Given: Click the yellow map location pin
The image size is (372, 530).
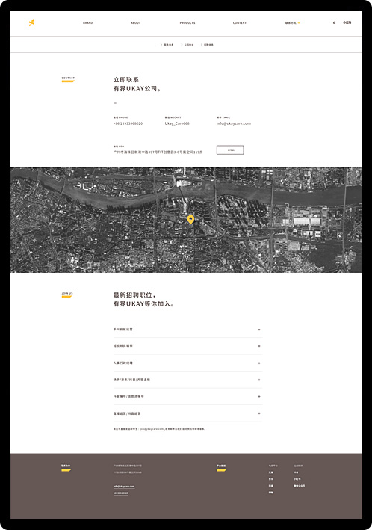Looking at the screenshot, I should pos(190,220).
